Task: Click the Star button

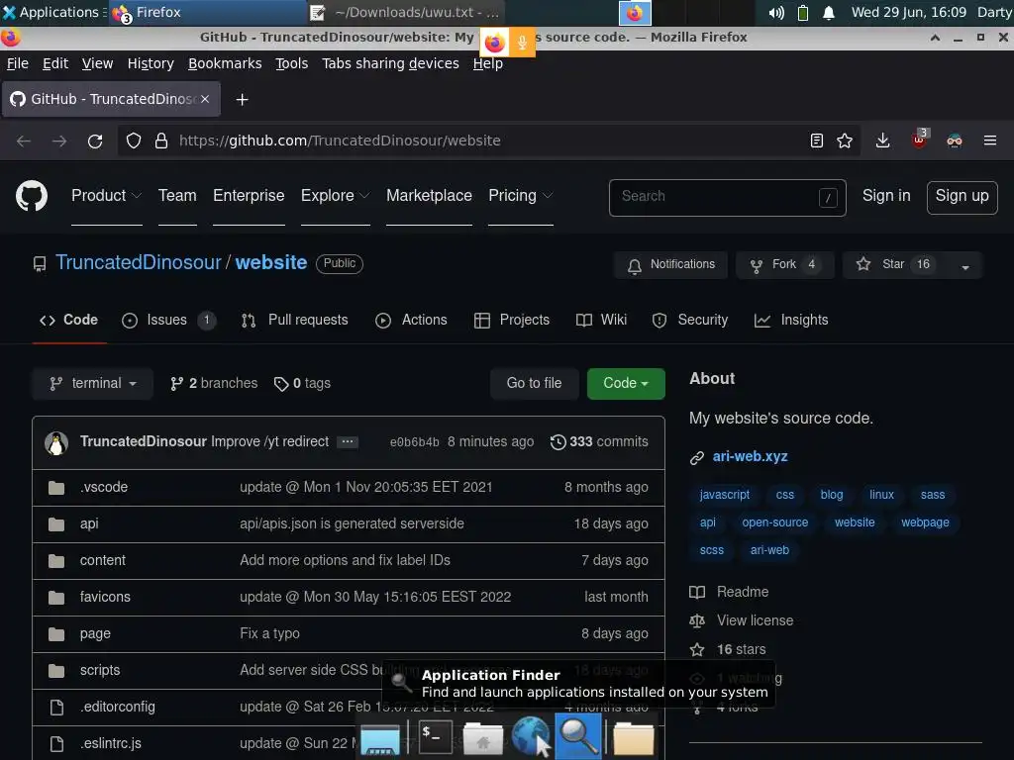Action: click(895, 265)
